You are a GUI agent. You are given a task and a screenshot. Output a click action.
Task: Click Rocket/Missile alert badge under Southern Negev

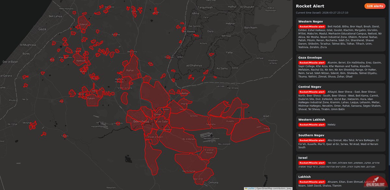(x=312, y=140)
